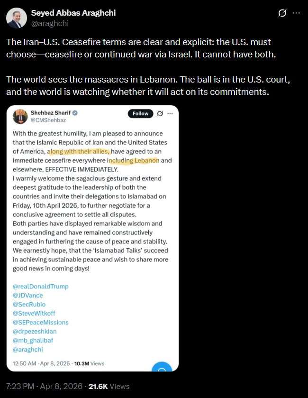Viewport: 308px width, 398px height.
Task: Click the Grok icon on Araghchi's post
Action: click(x=282, y=13)
